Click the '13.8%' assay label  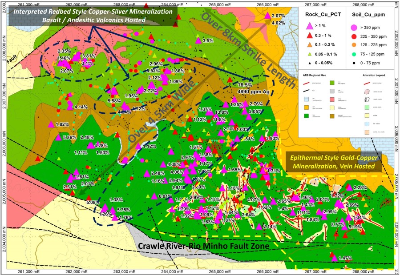coord(222,112)
